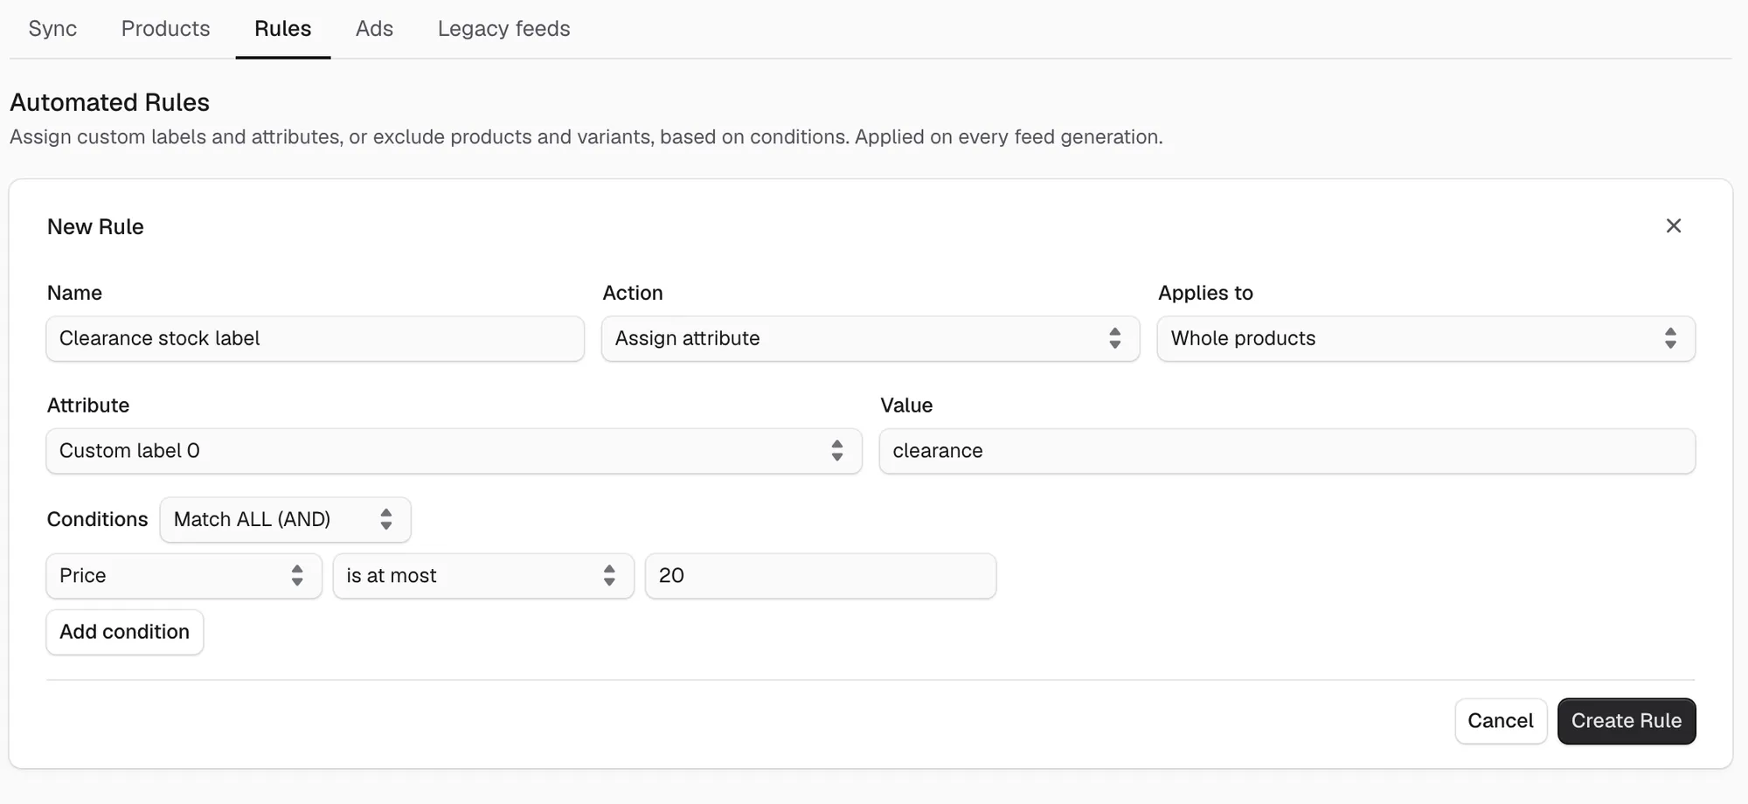Click the 'Conditions' label
This screenshot has width=1748, height=804.
[x=98, y=519]
